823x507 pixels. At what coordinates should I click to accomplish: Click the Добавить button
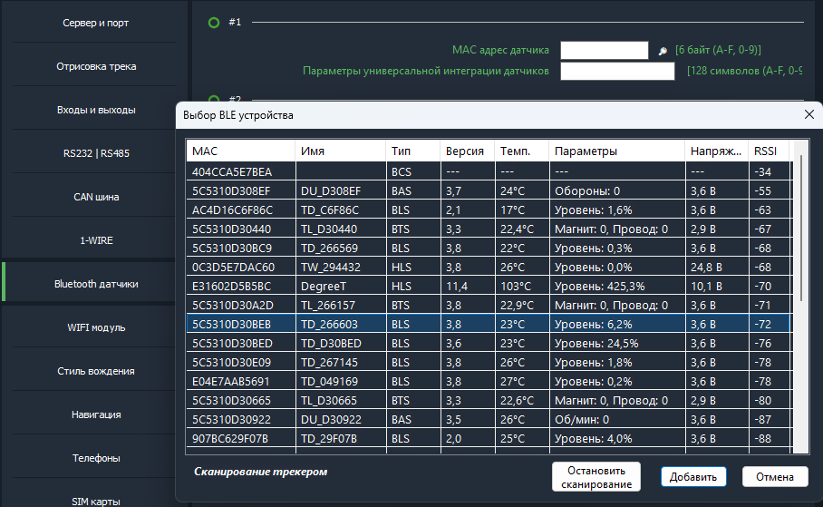point(693,477)
